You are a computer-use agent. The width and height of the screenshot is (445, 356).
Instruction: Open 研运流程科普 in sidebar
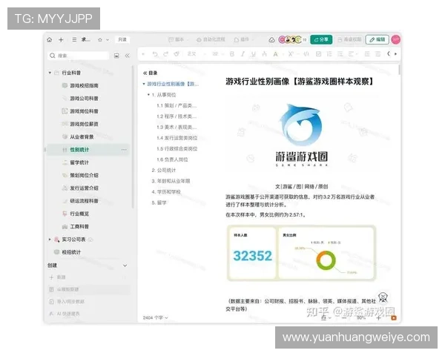click(84, 201)
